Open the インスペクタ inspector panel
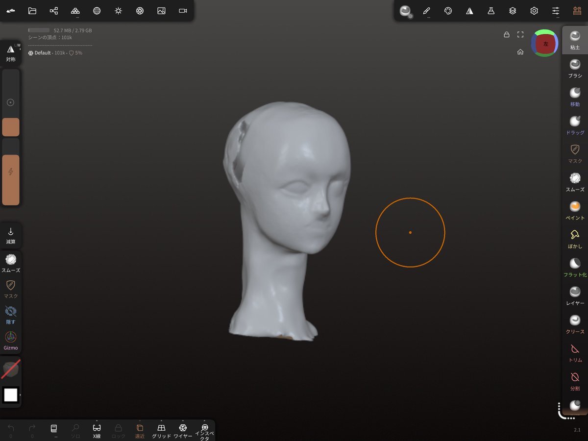Screen dimensions: 588x441 click(205, 431)
